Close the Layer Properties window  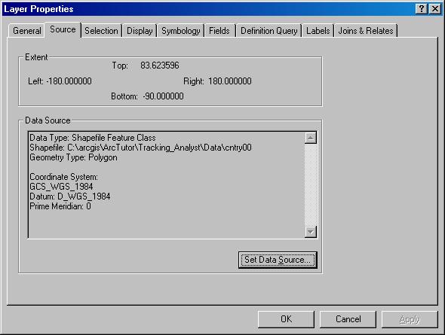pos(435,9)
